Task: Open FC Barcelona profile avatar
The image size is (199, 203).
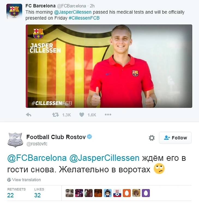Action: [14, 11]
